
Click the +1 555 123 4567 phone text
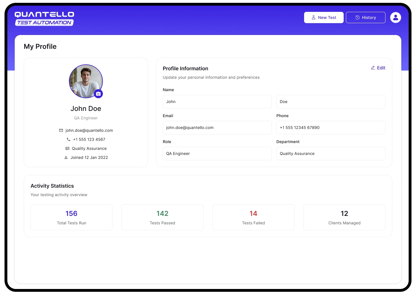click(89, 139)
